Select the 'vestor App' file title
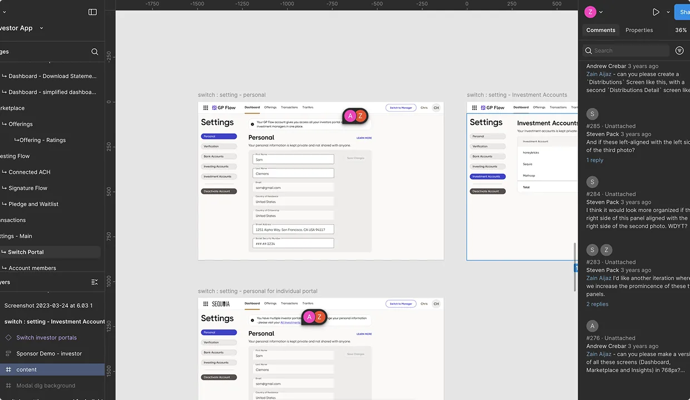Screen dimensions: 690x400 coord(17,28)
